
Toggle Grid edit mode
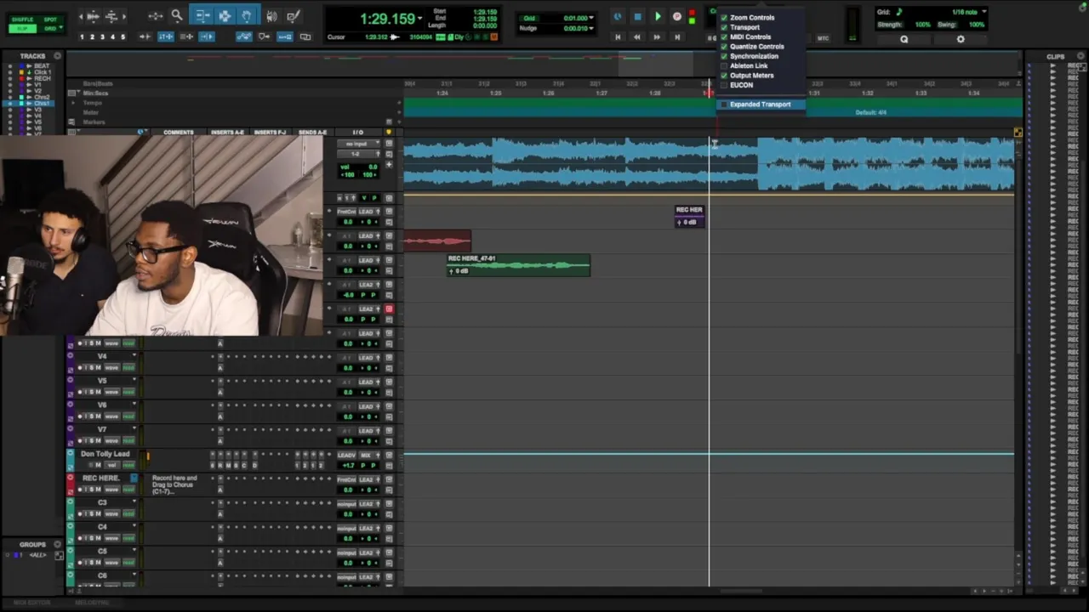tap(50, 28)
